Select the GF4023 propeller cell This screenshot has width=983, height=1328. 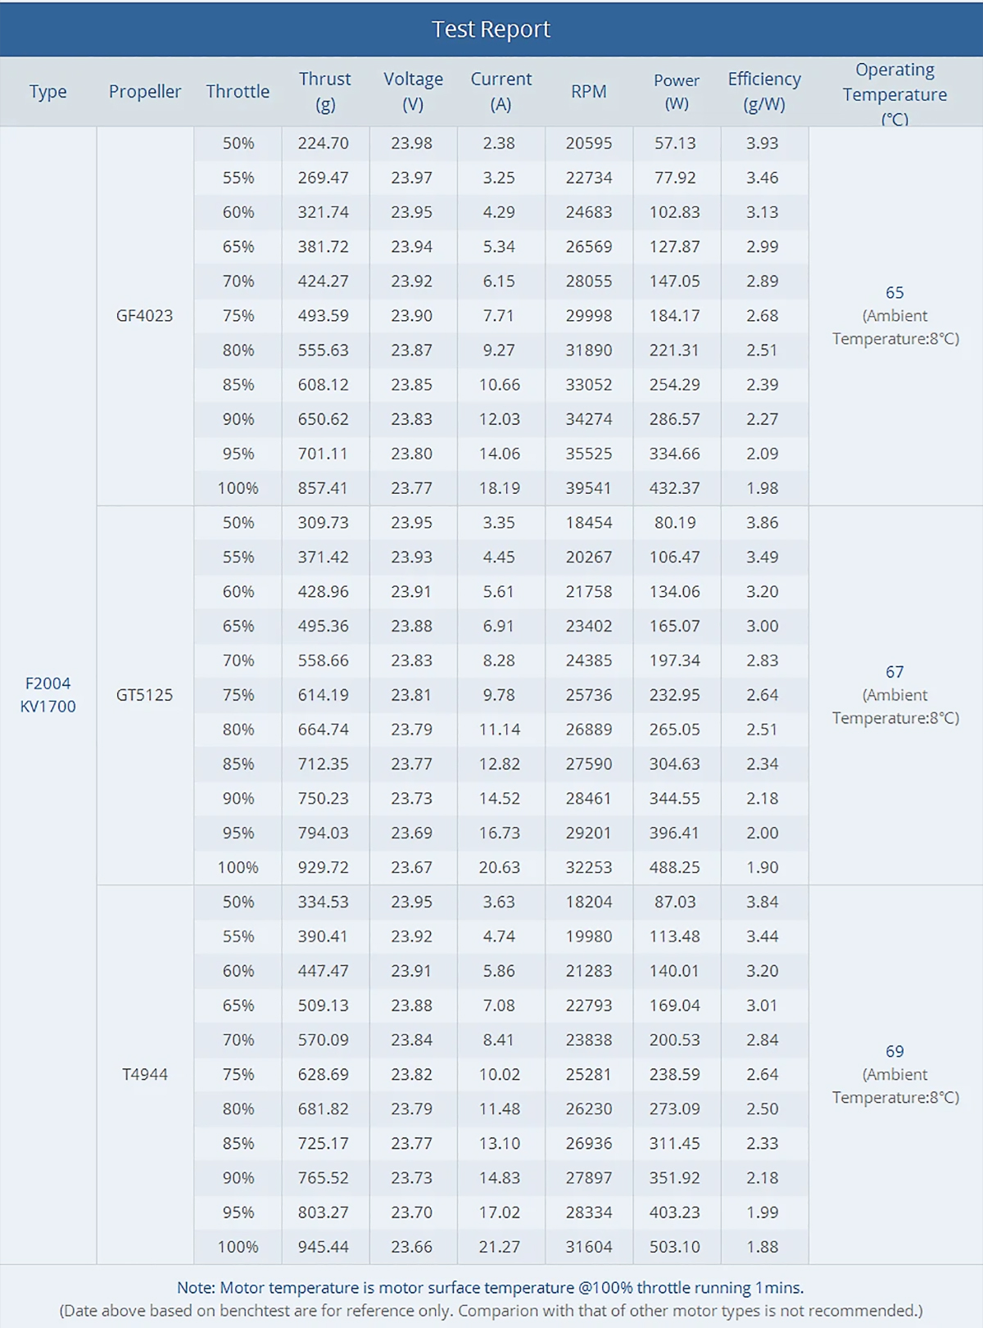145,316
